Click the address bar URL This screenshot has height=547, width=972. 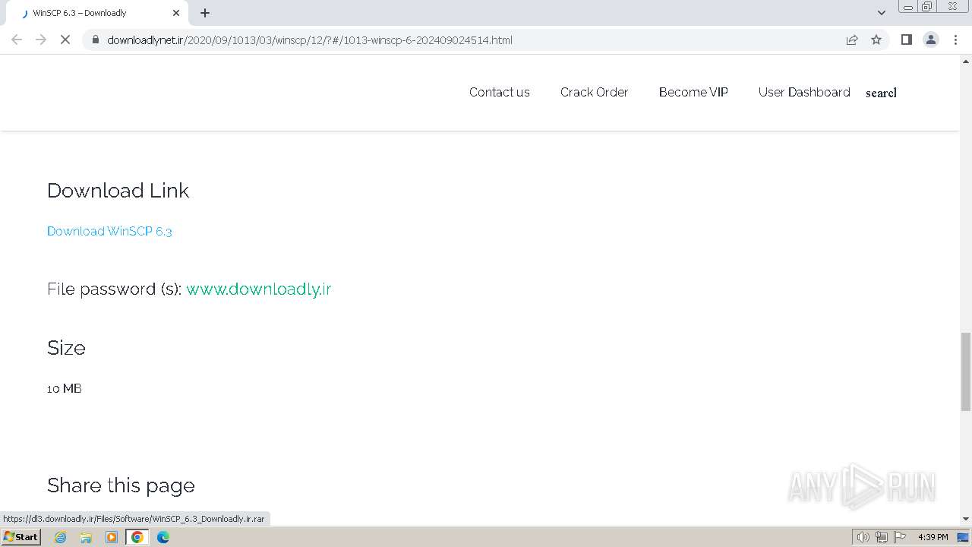(x=310, y=40)
